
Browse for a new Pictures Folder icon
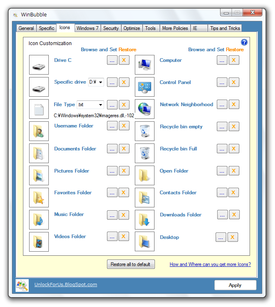click(x=112, y=171)
